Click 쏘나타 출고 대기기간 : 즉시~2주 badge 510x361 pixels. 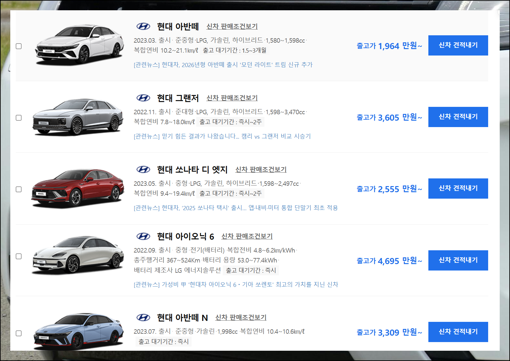point(230,193)
